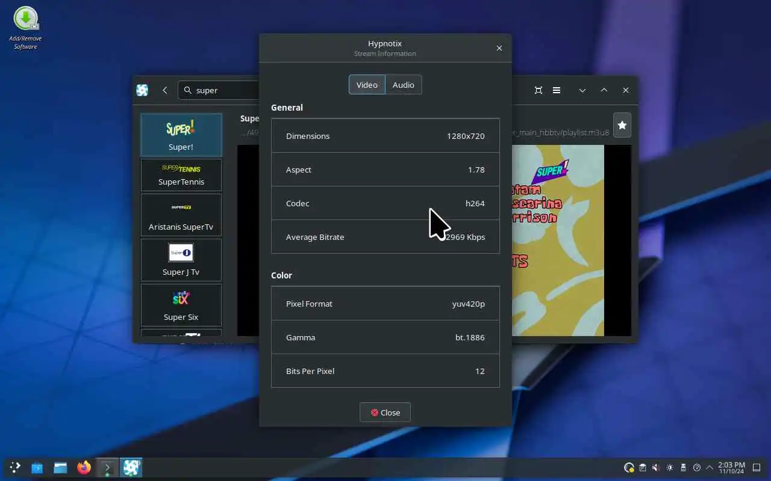Screen dimensions: 771x481
Task: Click the media player tray icon
Action: click(697, 467)
